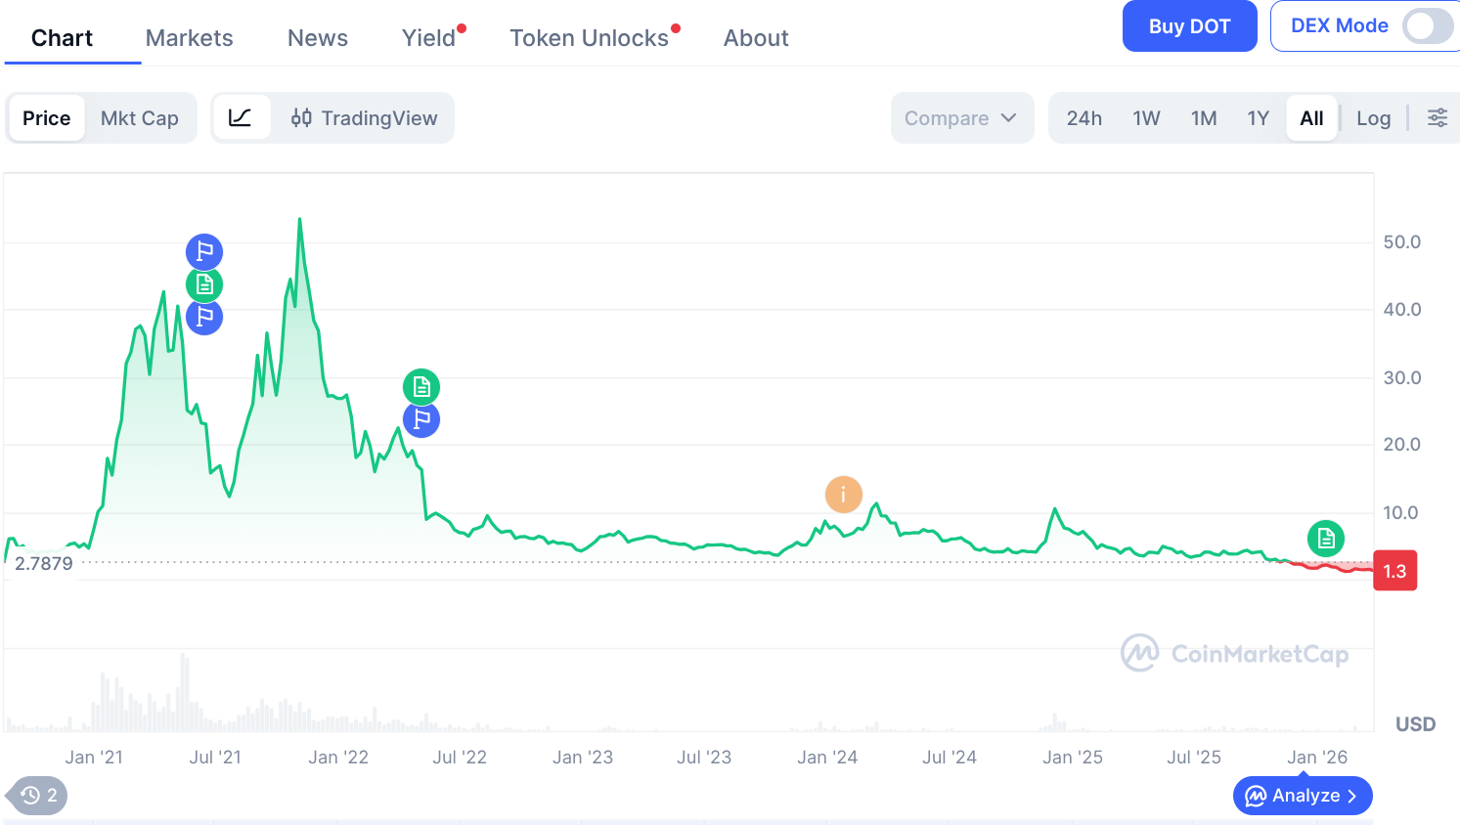
Task: Click the topmost blue flag event marker
Action: (204, 252)
